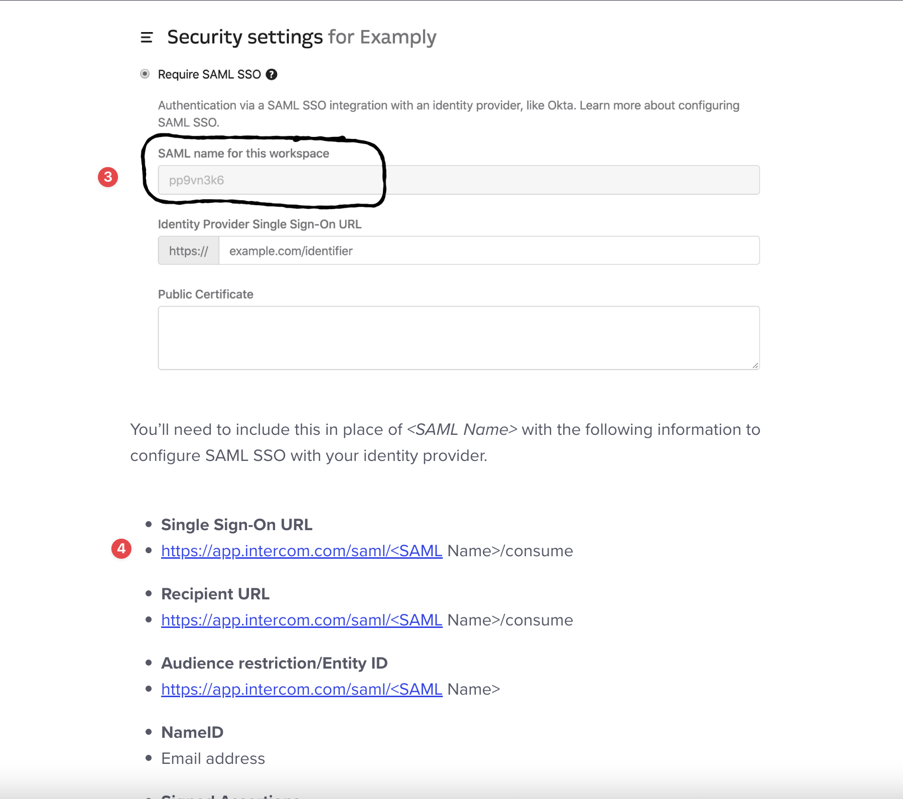The image size is (903, 799).
Task: Click the NameID bullet heading
Action: click(x=192, y=732)
